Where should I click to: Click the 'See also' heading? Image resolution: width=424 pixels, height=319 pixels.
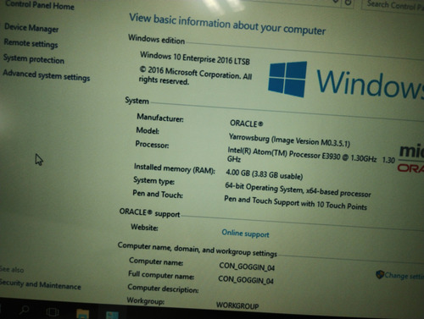pos(12,269)
